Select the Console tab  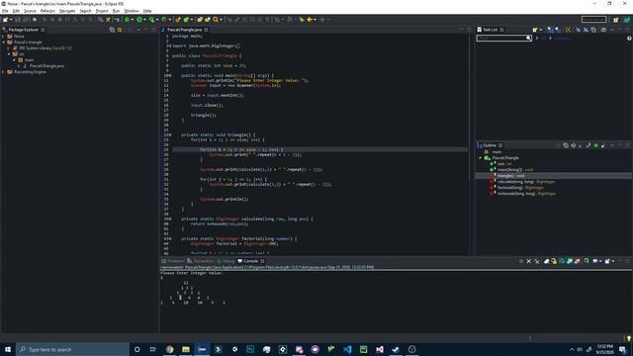coord(250,261)
